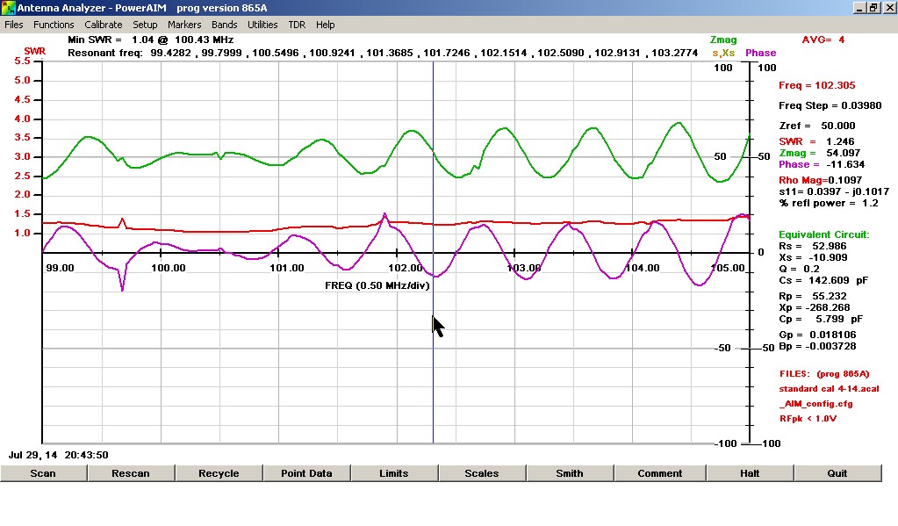Open the Scales button
Screen dimensions: 898x526
(x=482, y=473)
